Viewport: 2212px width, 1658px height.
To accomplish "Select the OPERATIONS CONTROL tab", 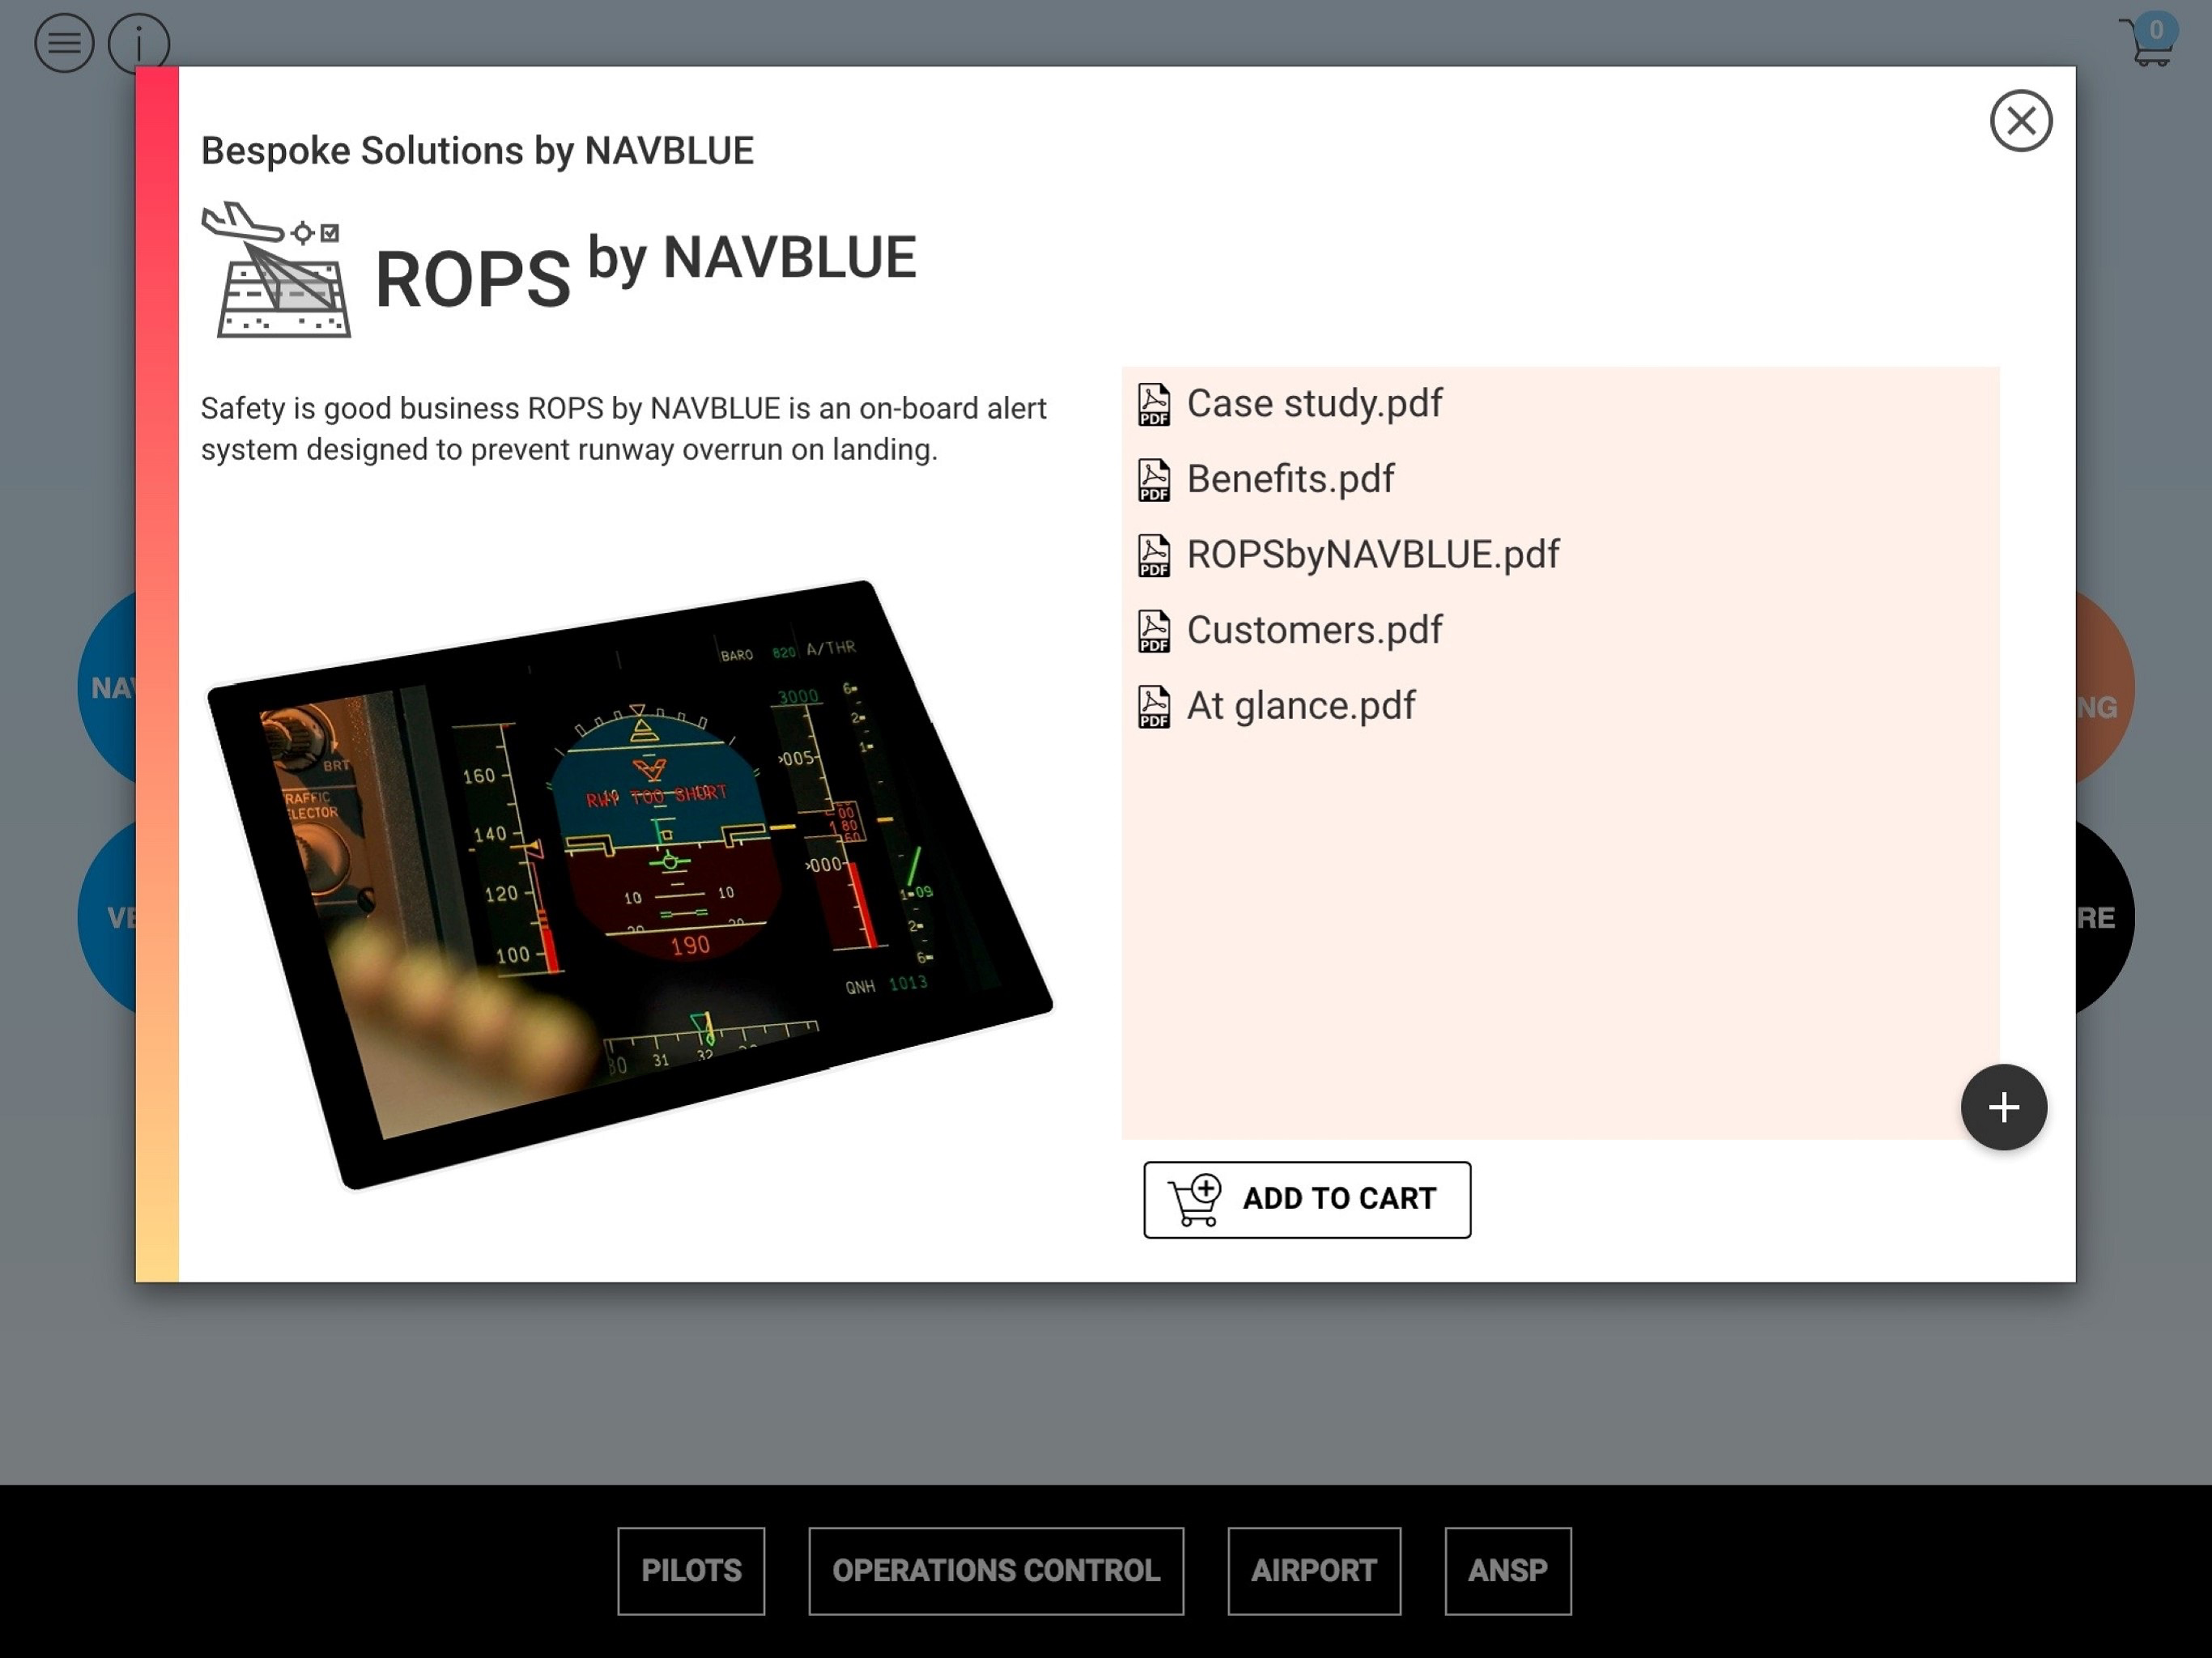I will coord(996,1570).
